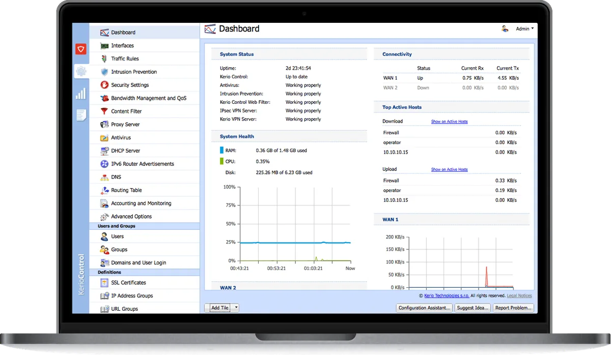Click the Interfaces icon
Image resolution: width=611 pixels, height=355 pixels.
tap(104, 46)
